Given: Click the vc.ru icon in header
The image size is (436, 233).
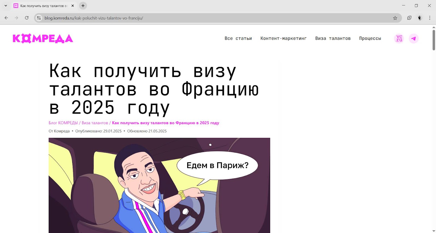Looking at the screenshot, I should pos(399,39).
